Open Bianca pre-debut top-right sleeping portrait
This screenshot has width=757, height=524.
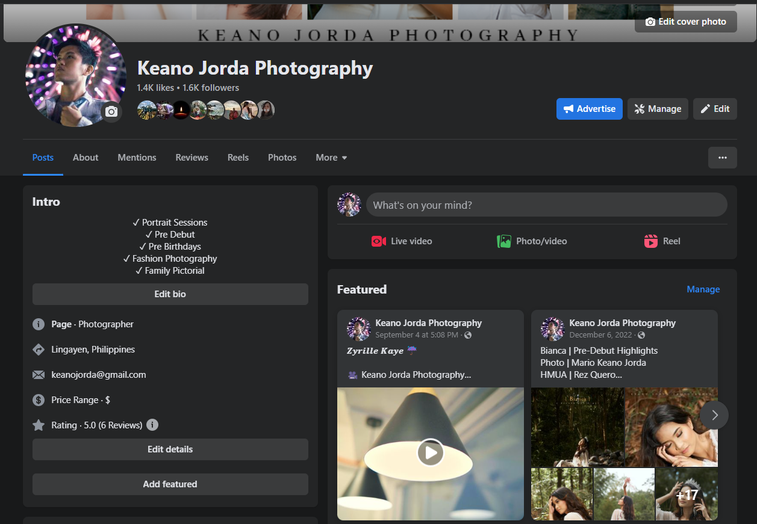(x=671, y=427)
